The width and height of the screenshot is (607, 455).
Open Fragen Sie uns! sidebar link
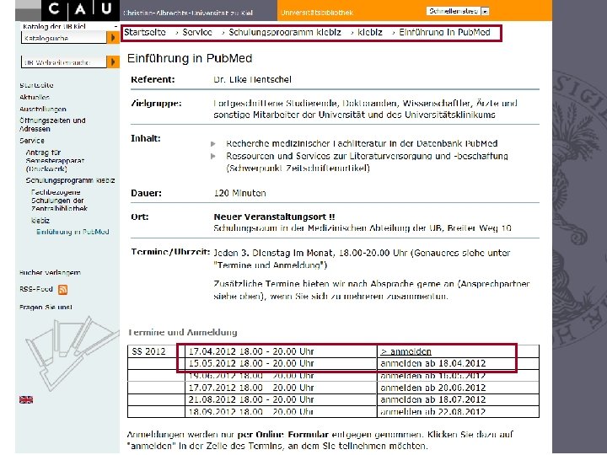click(x=46, y=308)
